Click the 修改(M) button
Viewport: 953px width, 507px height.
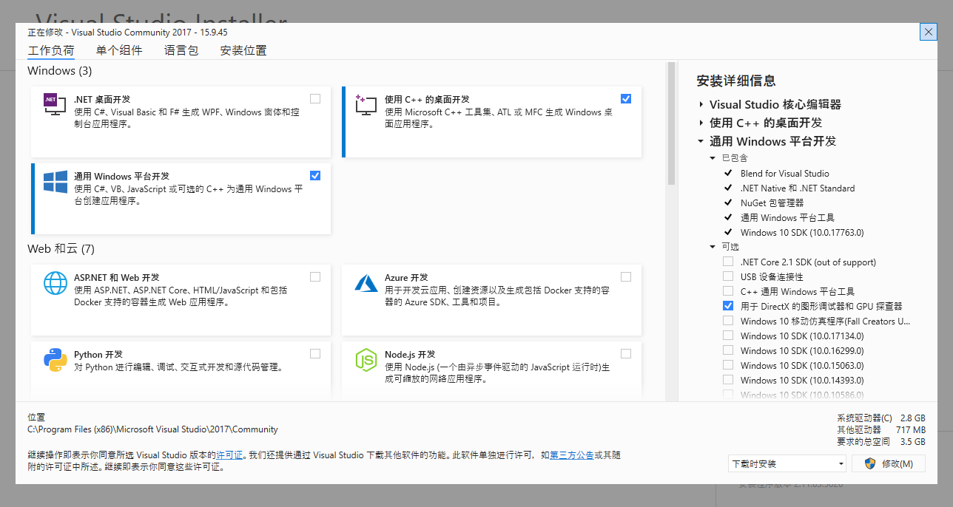click(x=889, y=463)
